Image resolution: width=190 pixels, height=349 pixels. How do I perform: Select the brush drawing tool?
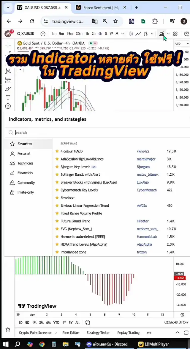pos(8,89)
